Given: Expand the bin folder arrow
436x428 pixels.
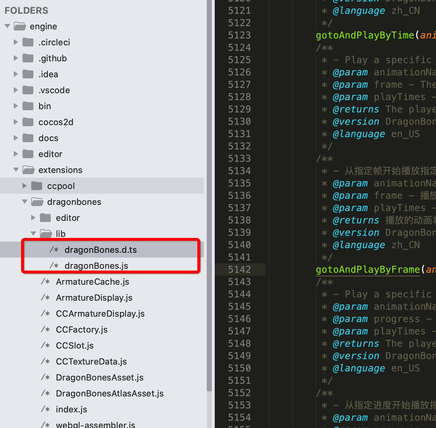Looking at the screenshot, I should [16, 106].
